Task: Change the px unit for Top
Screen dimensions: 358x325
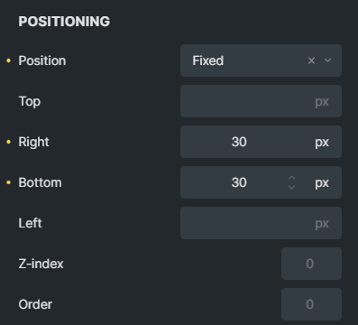Action: click(322, 102)
